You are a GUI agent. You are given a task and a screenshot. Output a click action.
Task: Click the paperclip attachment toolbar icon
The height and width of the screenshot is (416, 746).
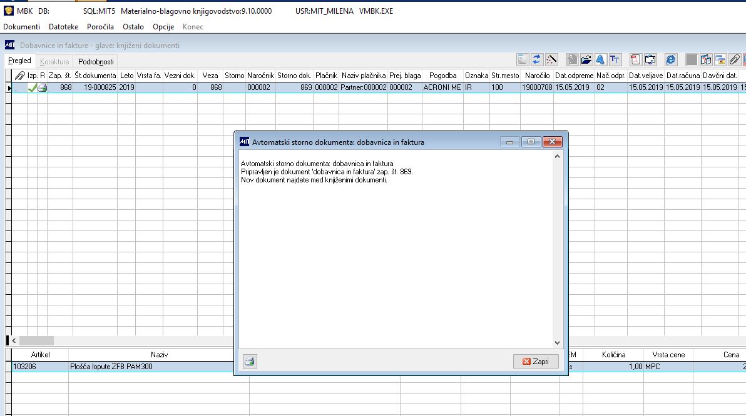735,59
